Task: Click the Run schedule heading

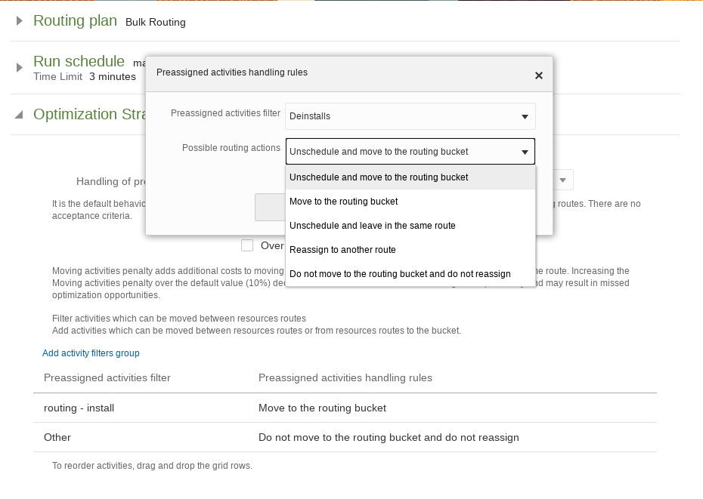Action: point(79,62)
